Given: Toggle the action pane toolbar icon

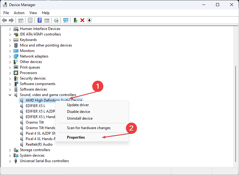Looking at the screenshot, I should coord(47,20).
